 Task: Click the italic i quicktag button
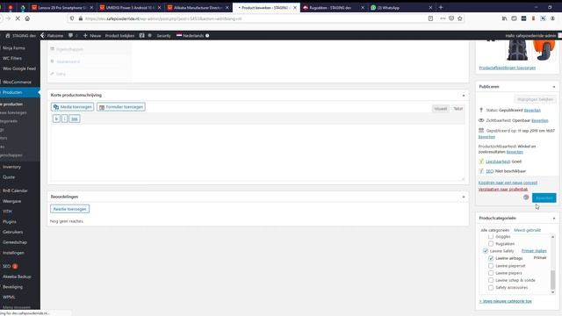(64, 118)
